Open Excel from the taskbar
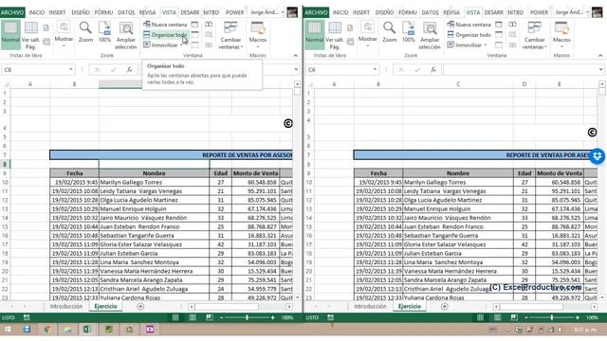The image size is (607, 341). click(87, 330)
